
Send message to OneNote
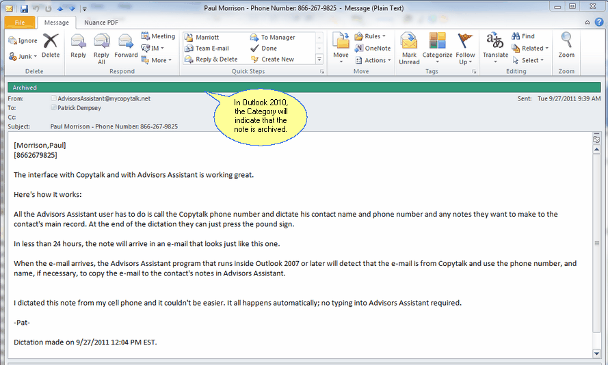point(373,48)
